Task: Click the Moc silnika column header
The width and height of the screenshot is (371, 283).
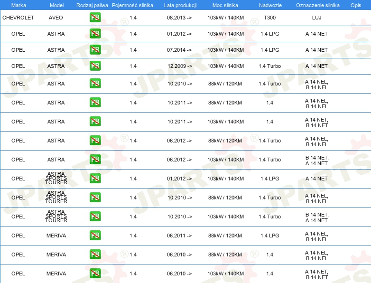Action: click(225, 5)
